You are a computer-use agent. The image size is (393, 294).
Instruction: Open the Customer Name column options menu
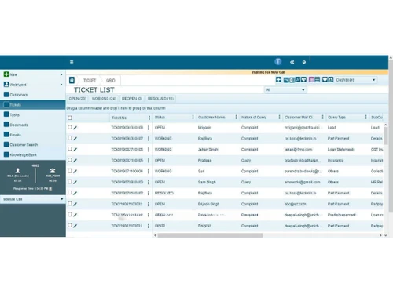[x=236, y=118]
